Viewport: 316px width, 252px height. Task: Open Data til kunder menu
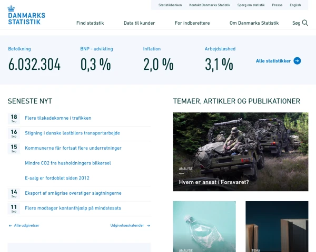pos(139,23)
